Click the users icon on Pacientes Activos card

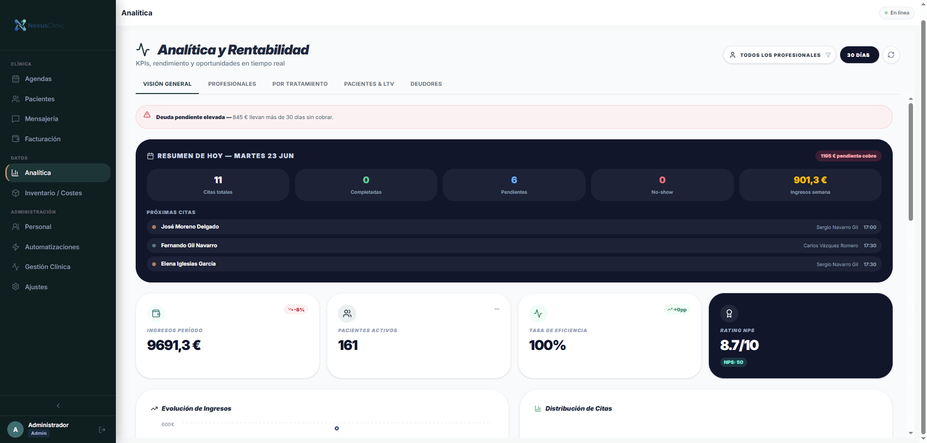coord(347,313)
